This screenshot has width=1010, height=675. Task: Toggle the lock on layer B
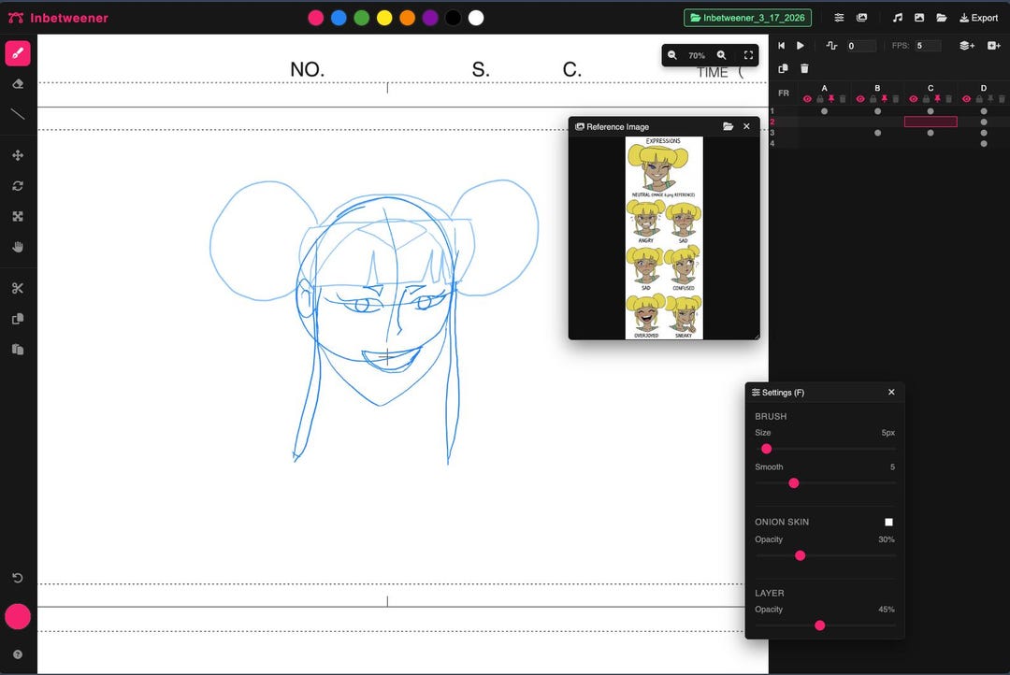coord(873,99)
